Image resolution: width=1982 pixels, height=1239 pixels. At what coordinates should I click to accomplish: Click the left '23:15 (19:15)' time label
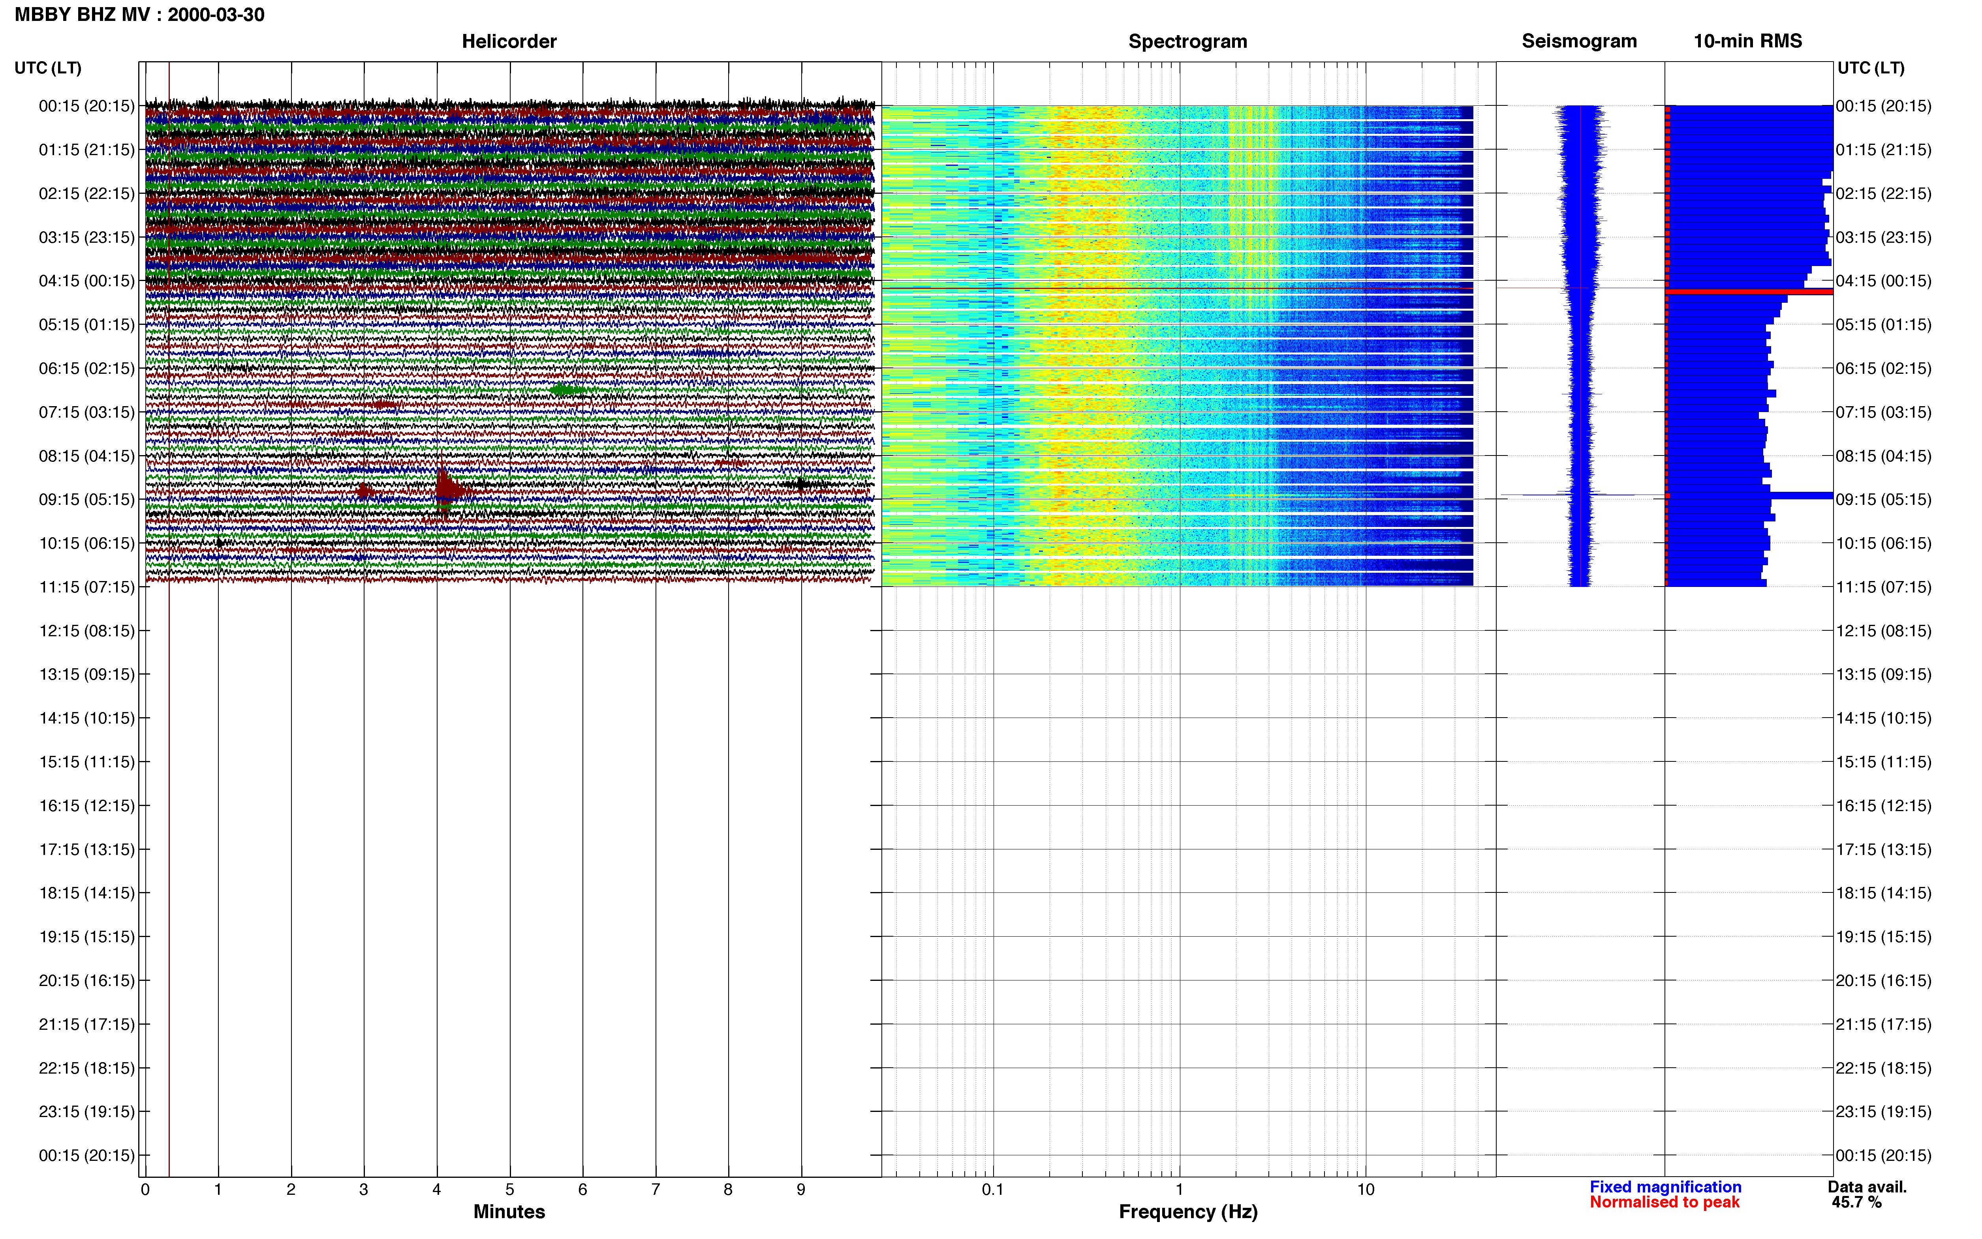point(87,1111)
